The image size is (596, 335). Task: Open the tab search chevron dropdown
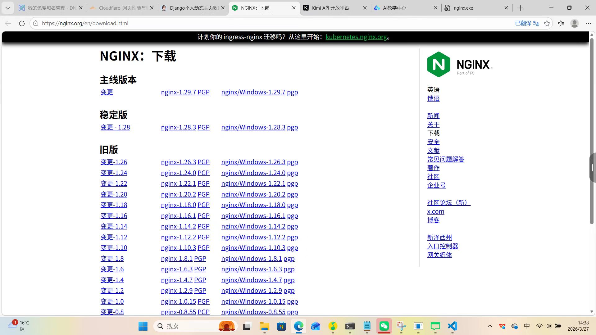tap(8, 8)
